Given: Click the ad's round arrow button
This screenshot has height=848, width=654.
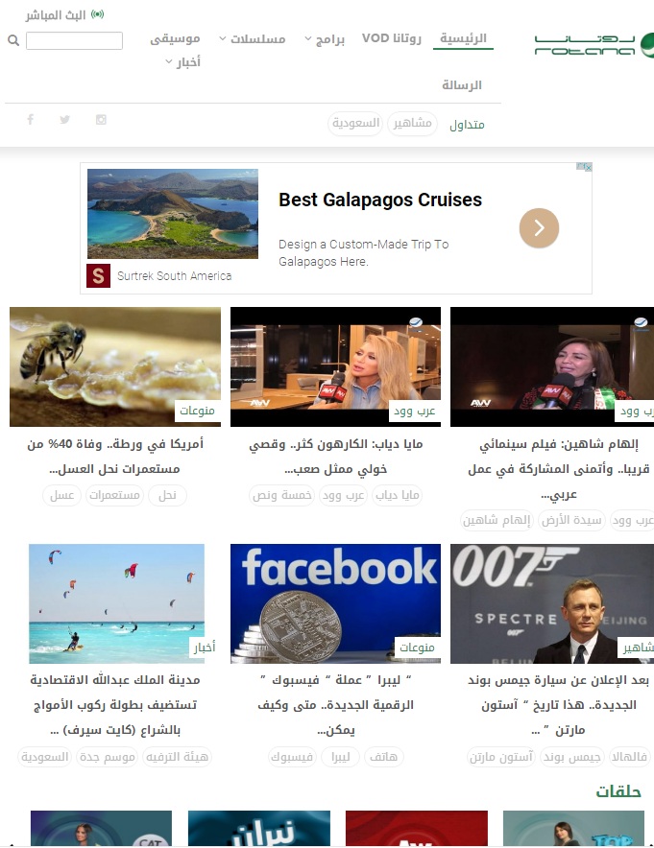Looking at the screenshot, I should click(539, 227).
